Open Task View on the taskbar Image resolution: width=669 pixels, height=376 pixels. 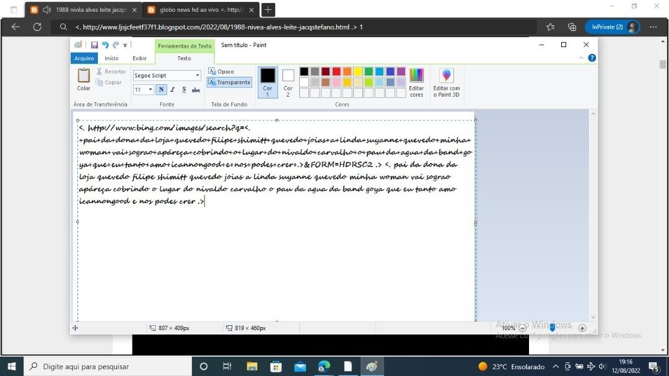[x=227, y=366]
